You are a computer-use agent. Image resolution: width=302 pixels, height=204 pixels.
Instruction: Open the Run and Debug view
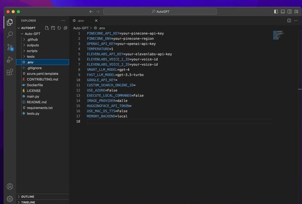(10, 60)
